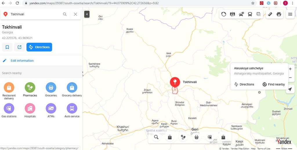Click shopping bag icon beside bottom fuel pump
297x150 pixels.
[x=223, y=137]
